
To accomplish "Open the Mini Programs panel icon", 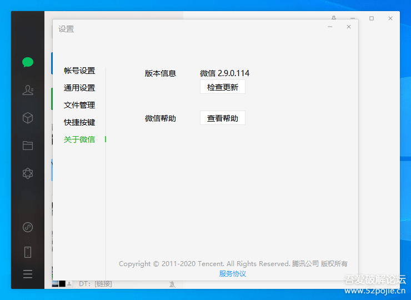I will pos(28,227).
